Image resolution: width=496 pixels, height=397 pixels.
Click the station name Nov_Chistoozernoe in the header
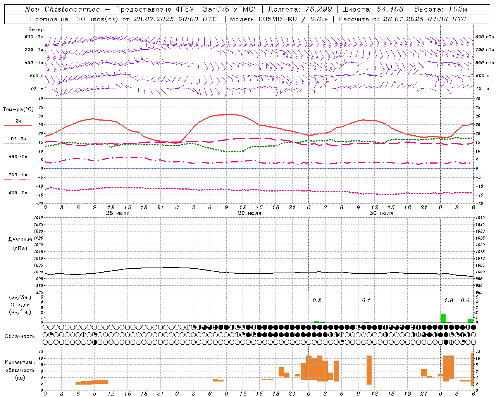tap(62, 9)
